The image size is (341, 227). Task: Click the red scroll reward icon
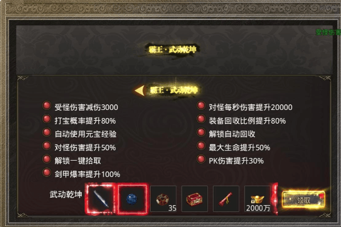point(226,199)
